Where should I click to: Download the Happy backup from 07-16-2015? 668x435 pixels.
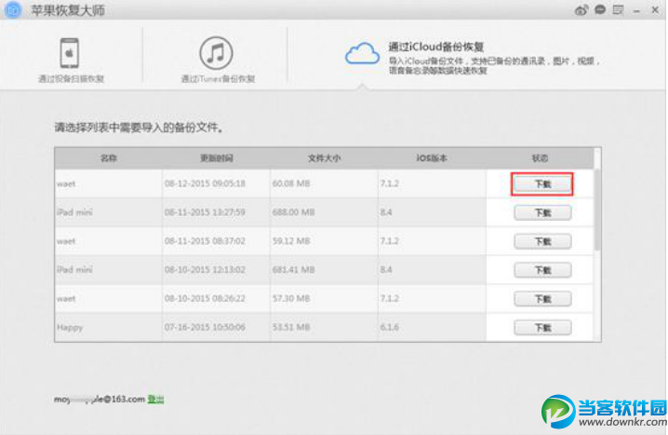(542, 328)
